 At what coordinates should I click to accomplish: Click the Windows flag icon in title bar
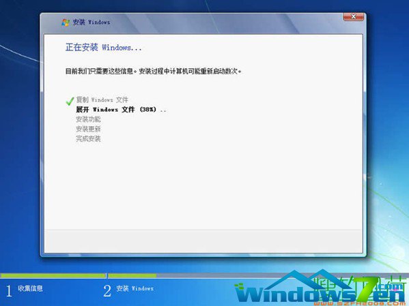[x=66, y=22]
